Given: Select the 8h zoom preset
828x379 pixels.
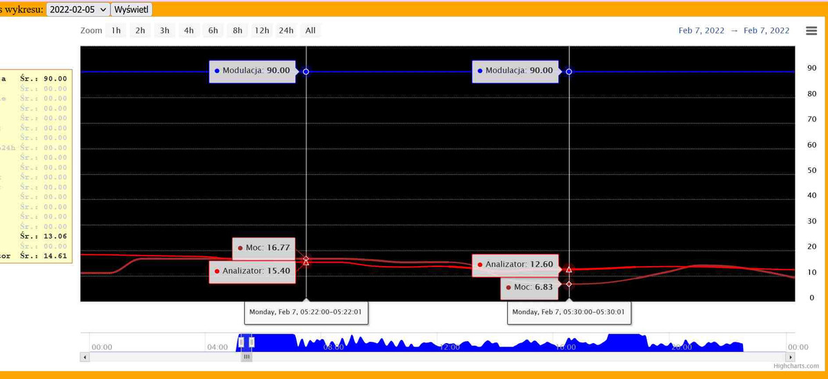Looking at the screenshot, I should coord(237,30).
